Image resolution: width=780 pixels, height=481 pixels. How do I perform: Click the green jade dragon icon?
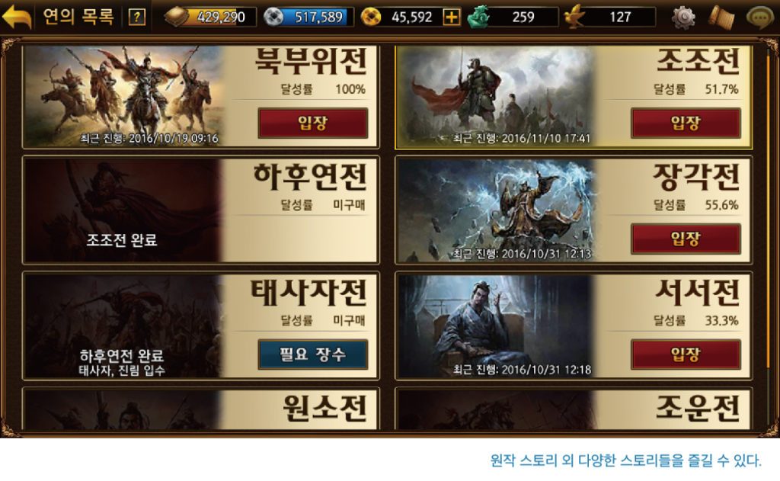tap(478, 17)
